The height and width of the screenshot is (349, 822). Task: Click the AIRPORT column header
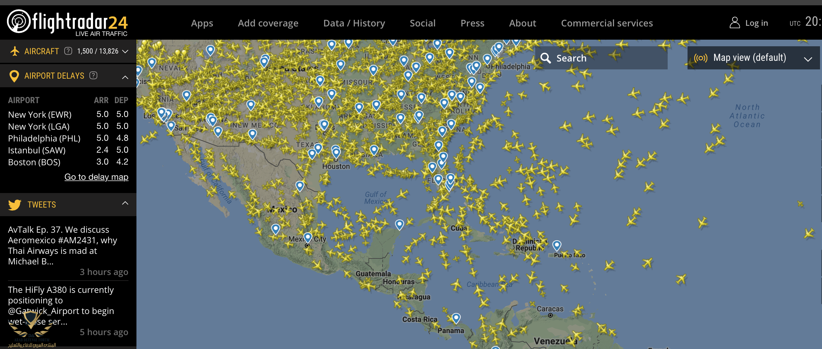[x=24, y=100]
